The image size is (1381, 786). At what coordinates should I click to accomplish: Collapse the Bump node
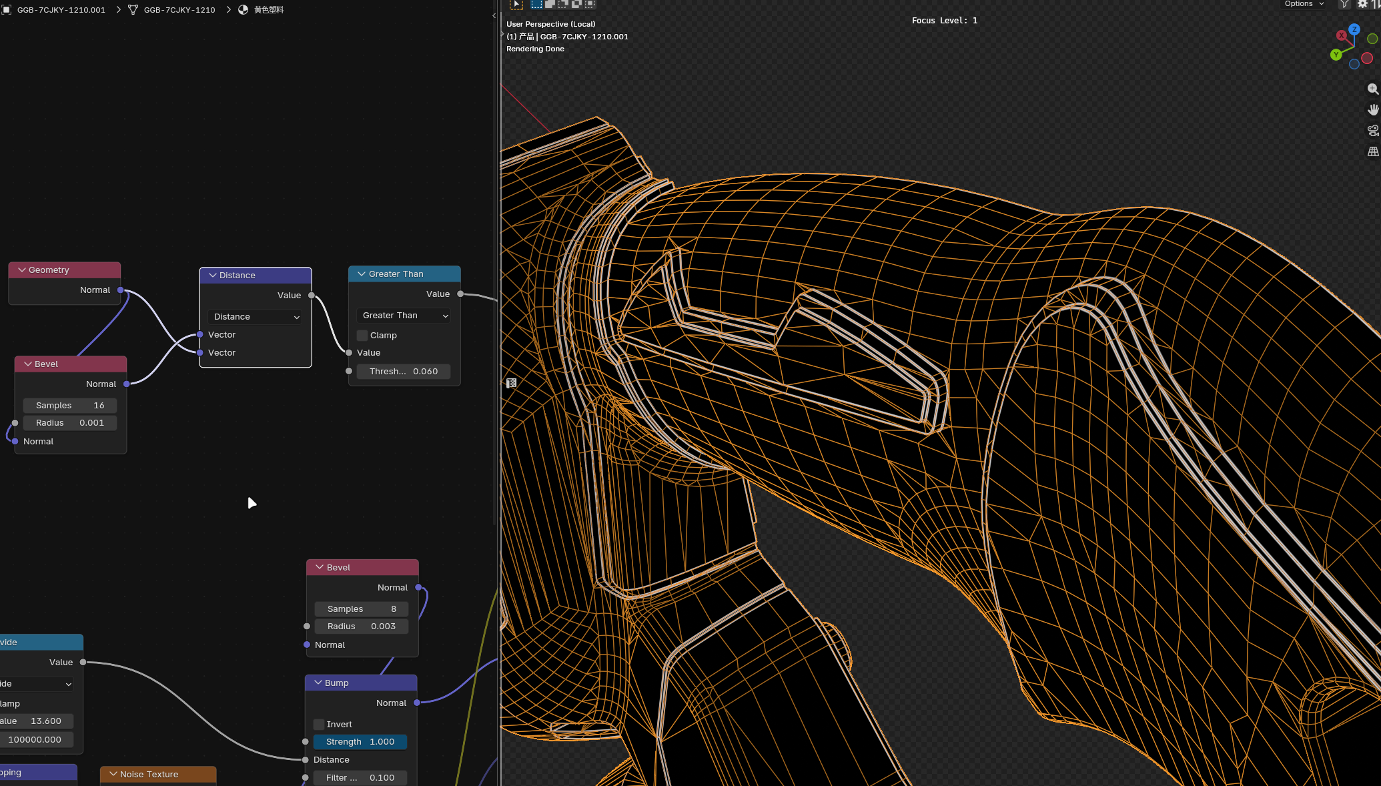click(x=318, y=683)
